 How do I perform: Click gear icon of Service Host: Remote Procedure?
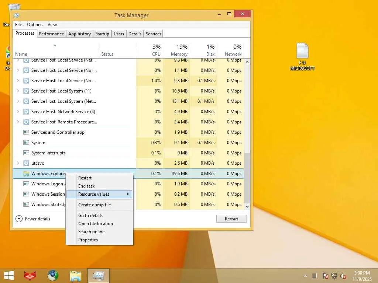point(26,122)
